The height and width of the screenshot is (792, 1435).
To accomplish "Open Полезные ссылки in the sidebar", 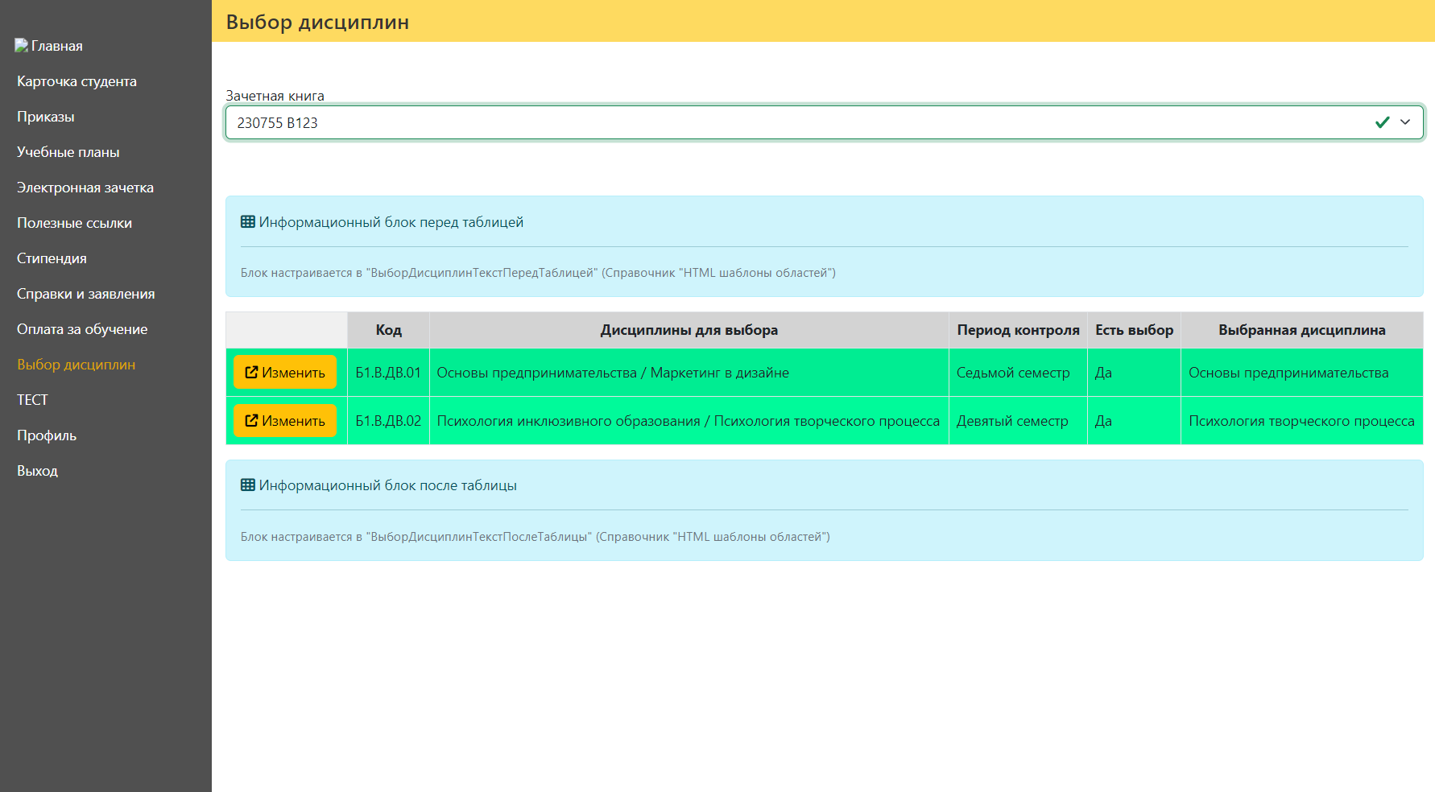I will coord(74,223).
